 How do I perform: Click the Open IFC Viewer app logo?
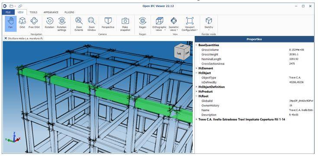(5, 6)
